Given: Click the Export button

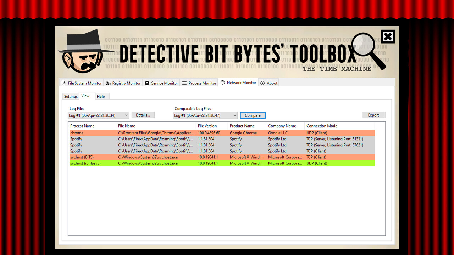Looking at the screenshot, I should [x=373, y=115].
